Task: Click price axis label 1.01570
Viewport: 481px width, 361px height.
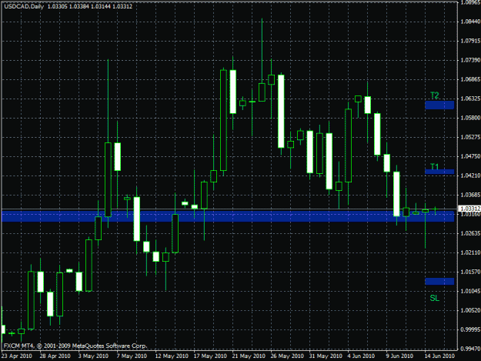Action: click(x=470, y=272)
